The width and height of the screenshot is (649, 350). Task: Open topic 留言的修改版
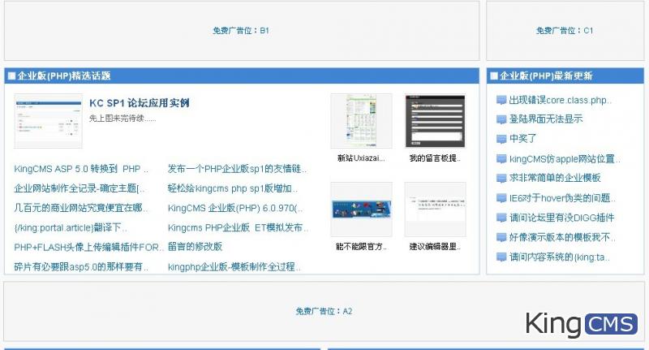(x=195, y=247)
